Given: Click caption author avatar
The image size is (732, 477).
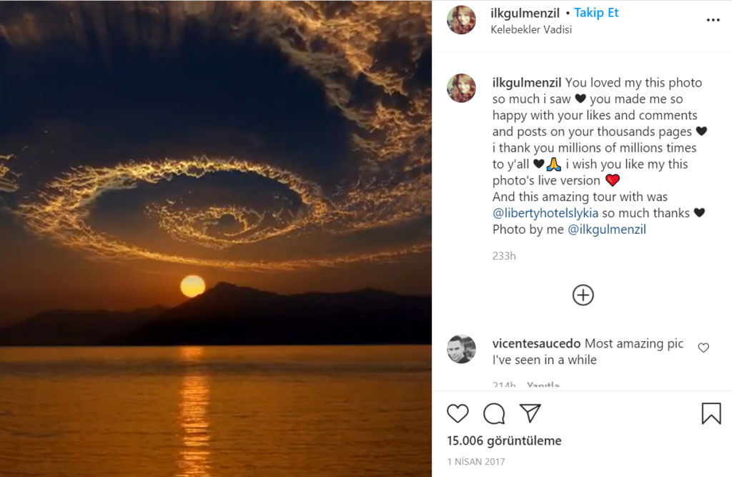Looking at the screenshot, I should pyautogui.click(x=461, y=88).
